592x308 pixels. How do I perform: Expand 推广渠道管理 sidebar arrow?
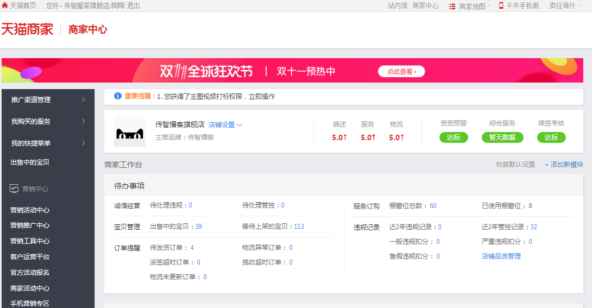point(84,99)
